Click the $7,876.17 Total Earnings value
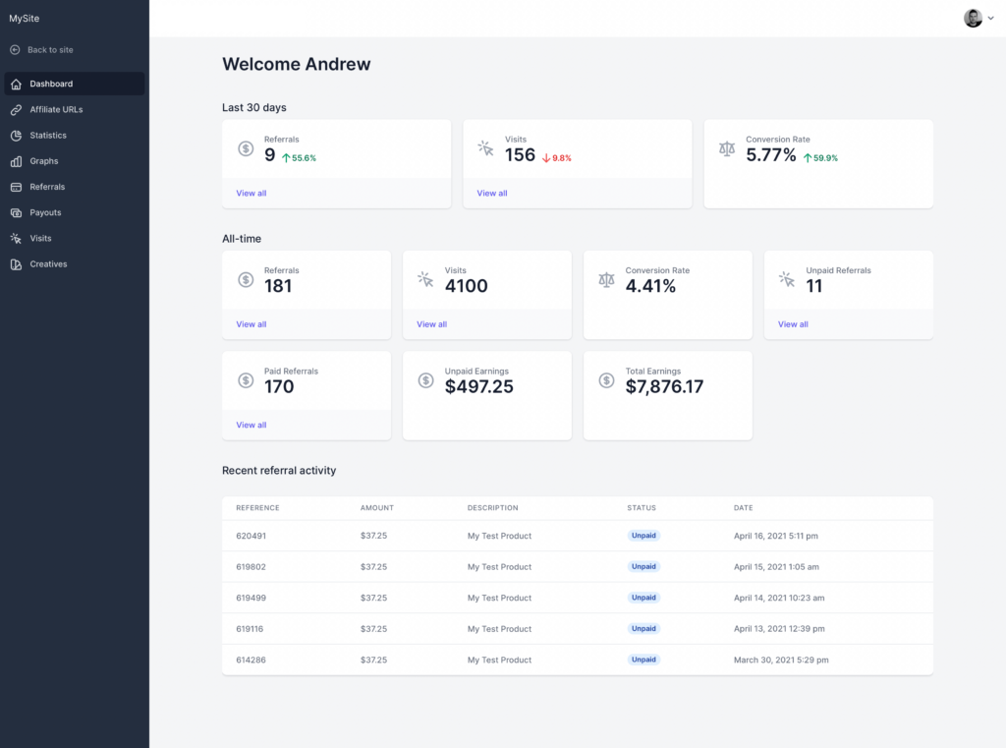Image resolution: width=1006 pixels, height=748 pixels. pos(665,386)
